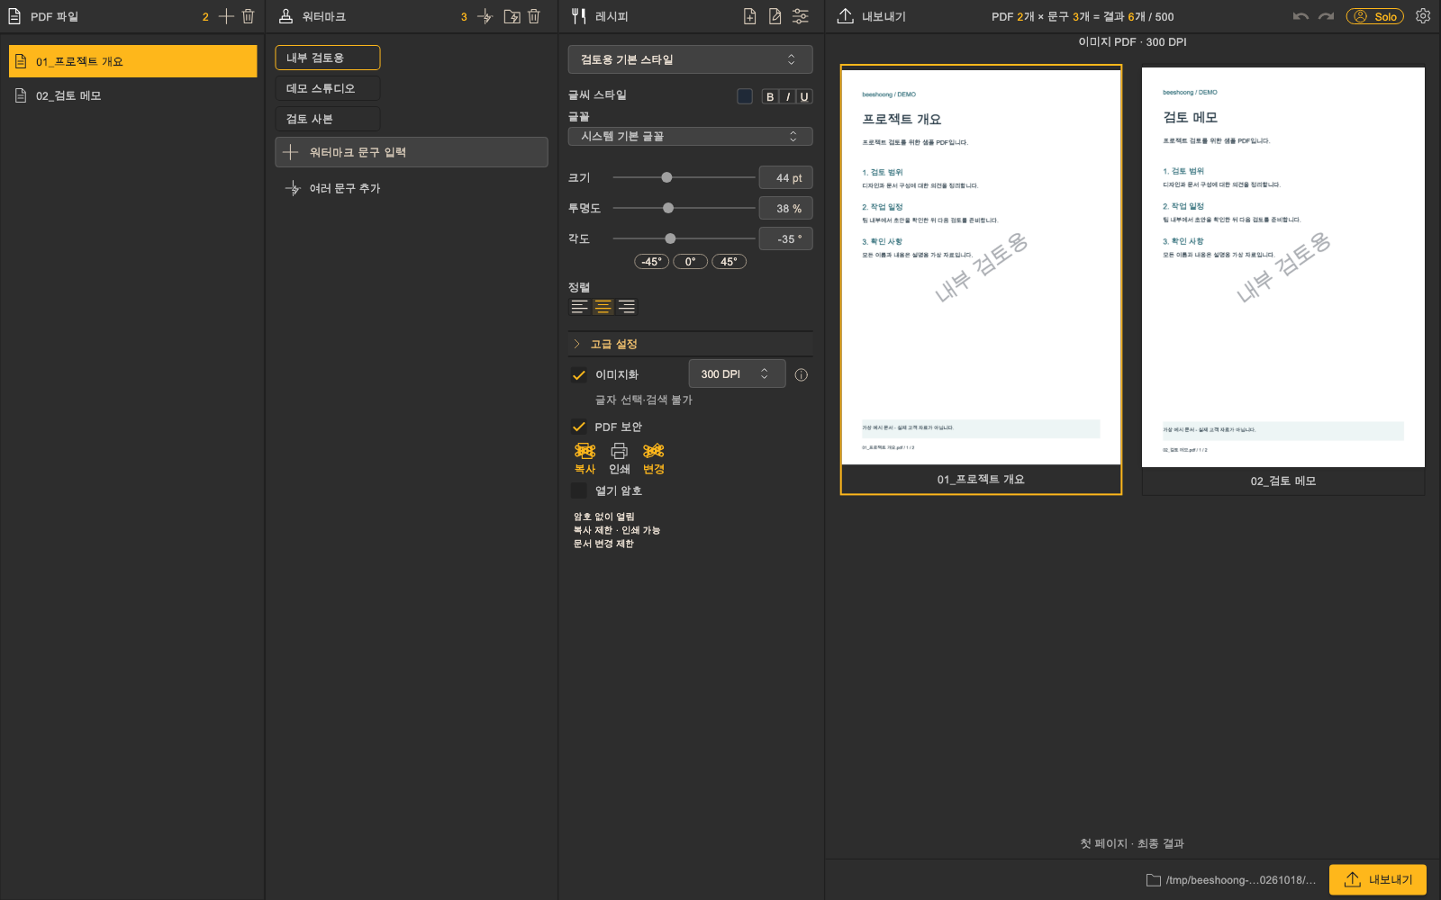1441x900 pixels.
Task: Toggle modification restriction icon
Action: [654, 457]
